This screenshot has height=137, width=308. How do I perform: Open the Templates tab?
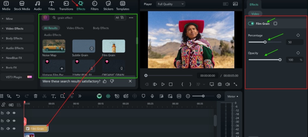pyautogui.click(x=123, y=6)
